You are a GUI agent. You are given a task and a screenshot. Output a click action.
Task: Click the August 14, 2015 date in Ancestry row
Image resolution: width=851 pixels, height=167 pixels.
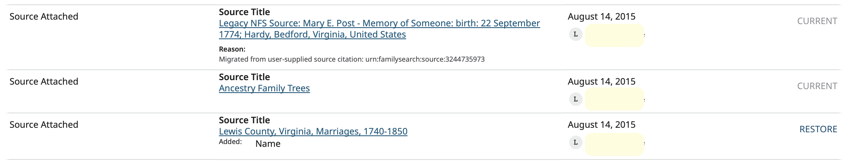click(602, 81)
